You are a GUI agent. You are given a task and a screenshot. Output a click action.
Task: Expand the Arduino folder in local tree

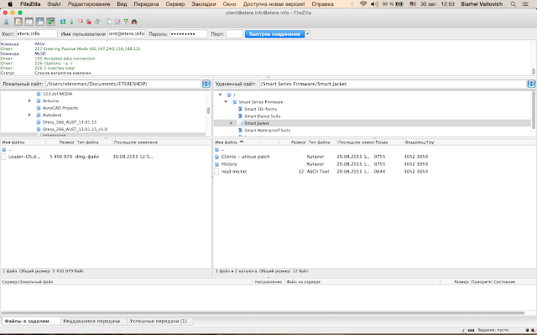pos(30,100)
